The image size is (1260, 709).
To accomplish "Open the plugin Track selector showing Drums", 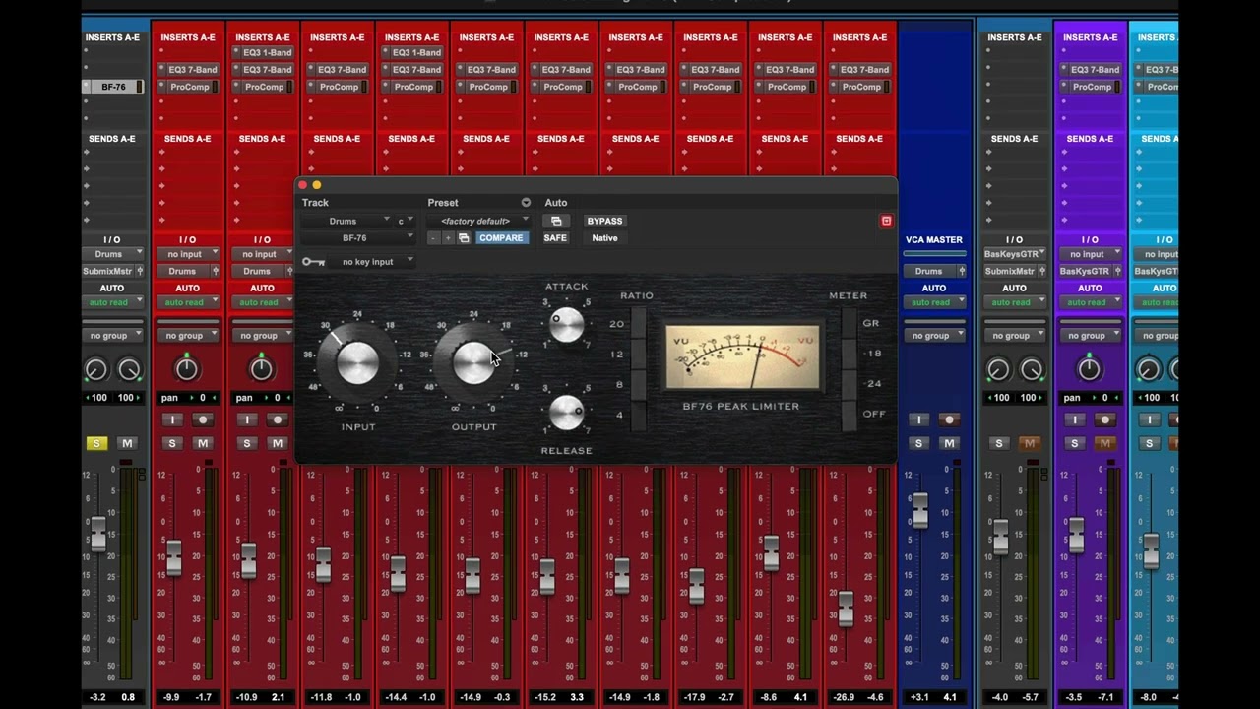I will (x=346, y=221).
